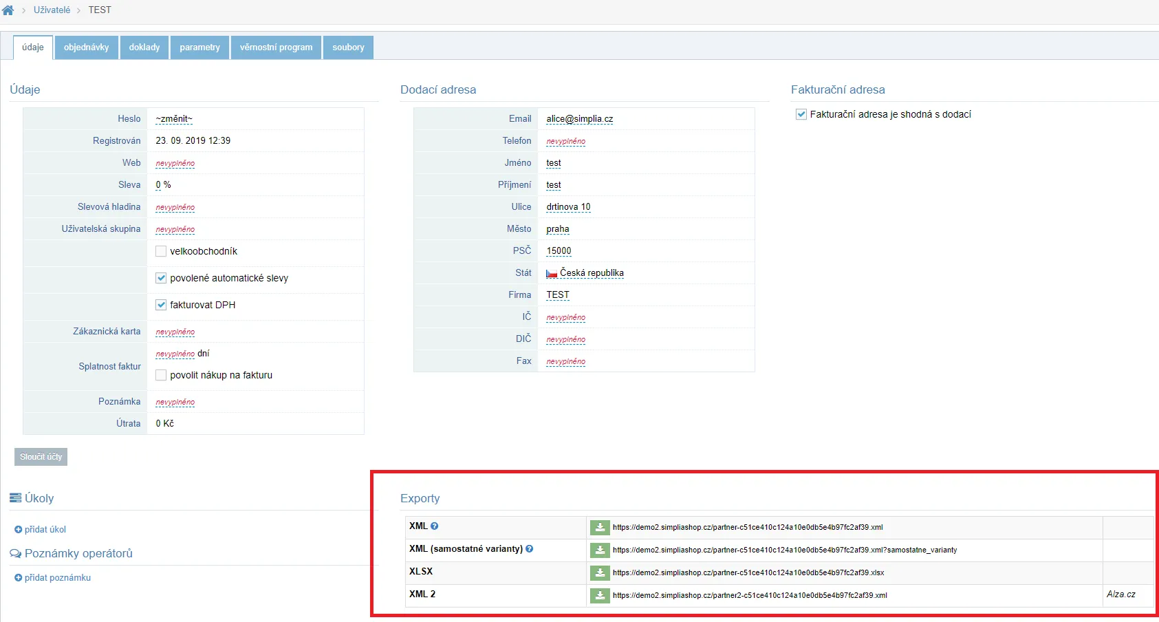Set Slevová hladina nevyplněno value

pyautogui.click(x=175, y=207)
